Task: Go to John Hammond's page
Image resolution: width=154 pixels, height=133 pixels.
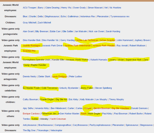Action: click(x=125, y=40)
